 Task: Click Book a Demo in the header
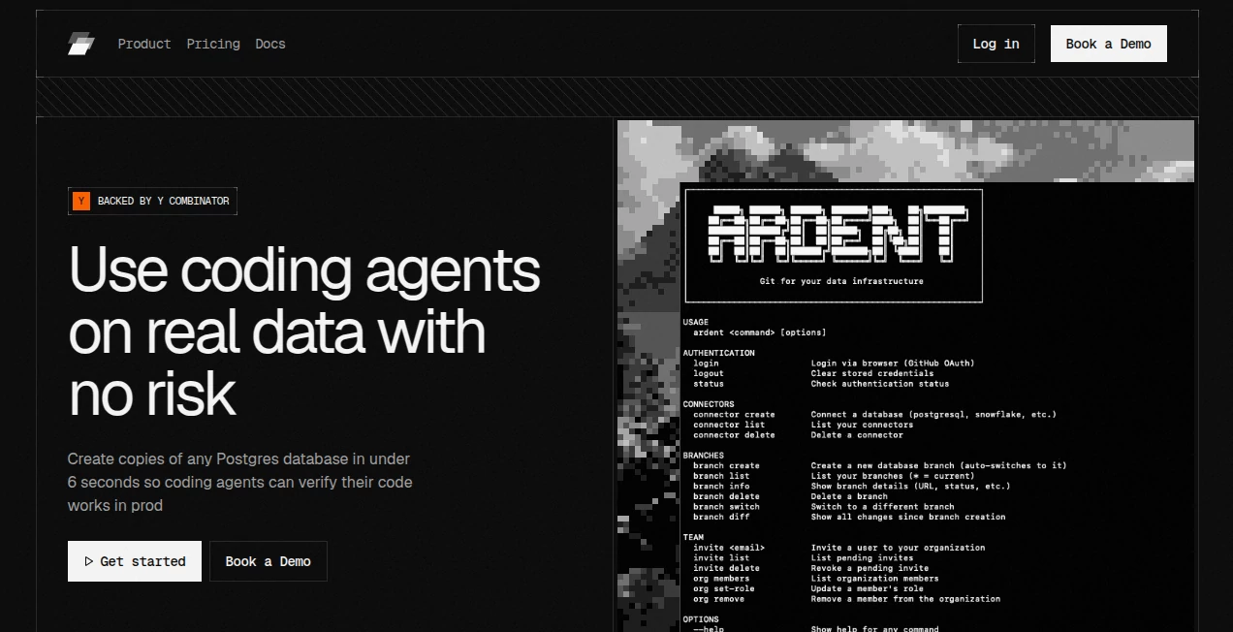pyautogui.click(x=1109, y=44)
